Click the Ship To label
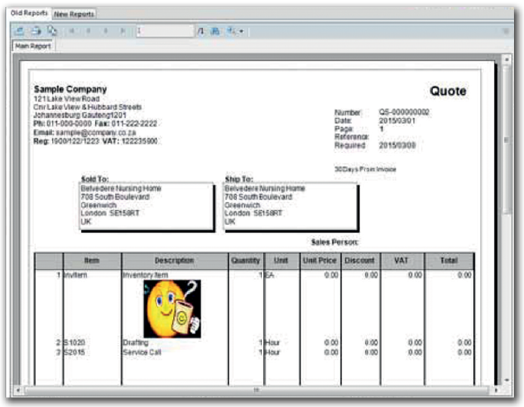Image resolution: width=524 pixels, height=407 pixels. 239,179
